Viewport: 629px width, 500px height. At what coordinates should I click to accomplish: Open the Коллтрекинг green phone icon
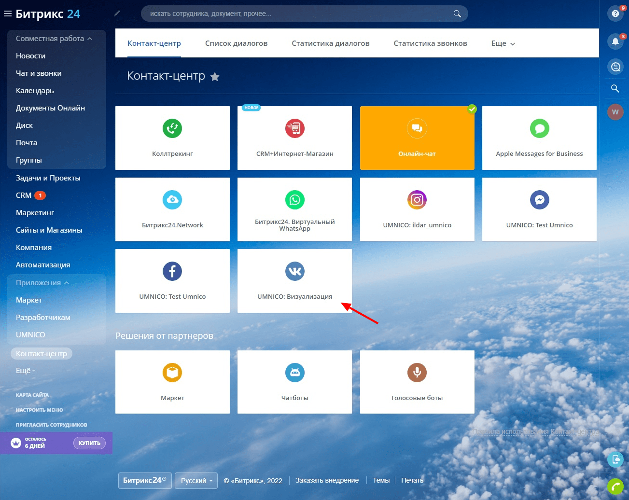[x=172, y=128]
